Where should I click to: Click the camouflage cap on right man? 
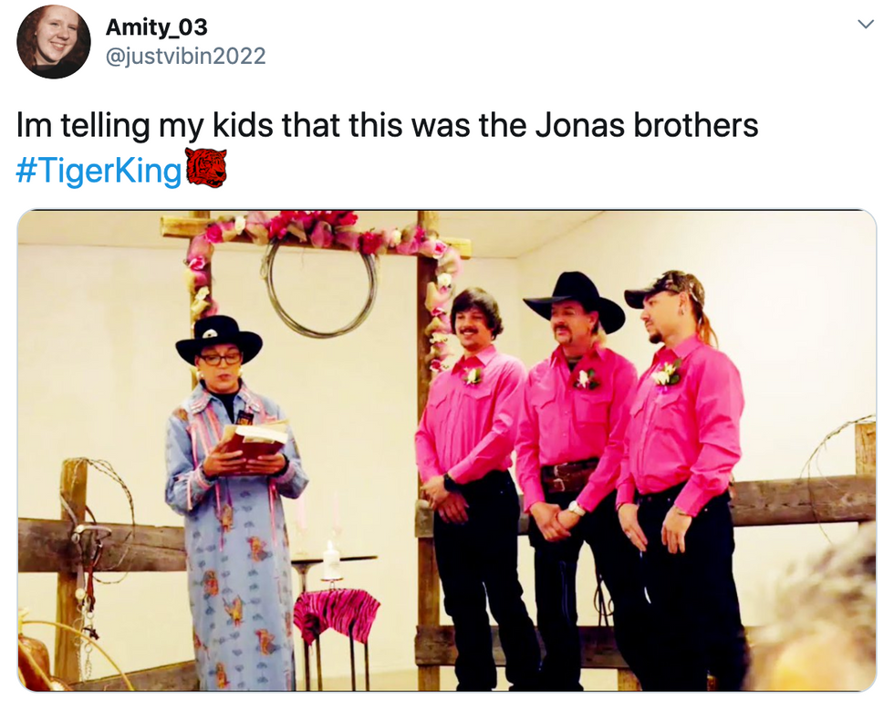[661, 288]
